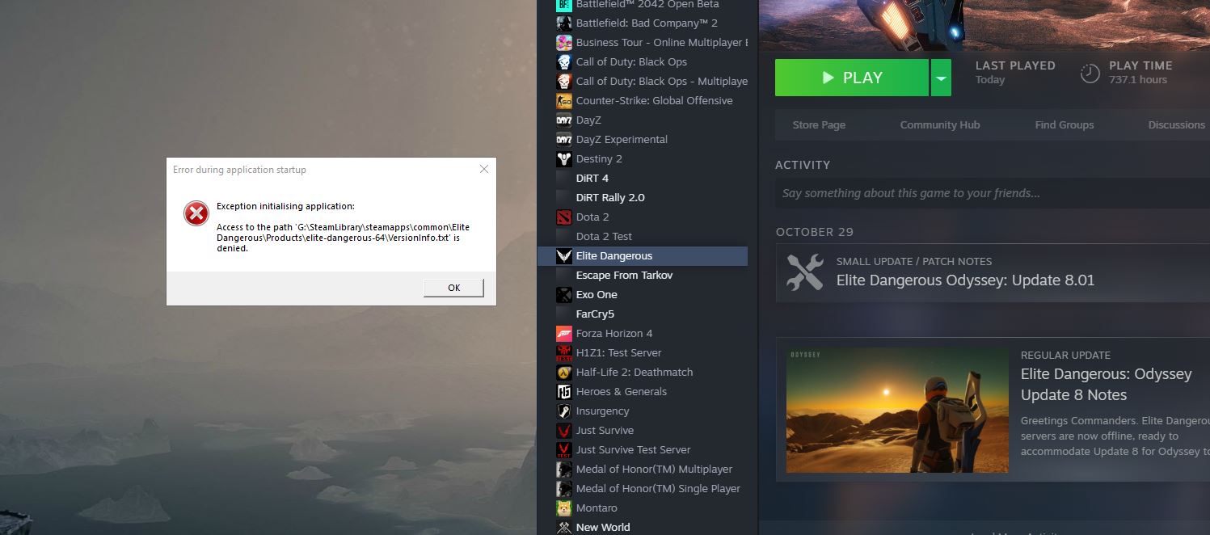
Task: Close the application startup error dialog
Action: [x=484, y=169]
